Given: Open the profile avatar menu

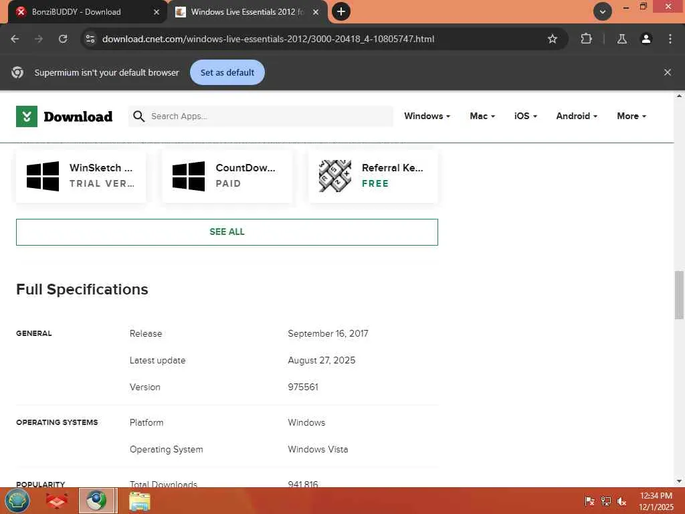Looking at the screenshot, I should (x=646, y=39).
